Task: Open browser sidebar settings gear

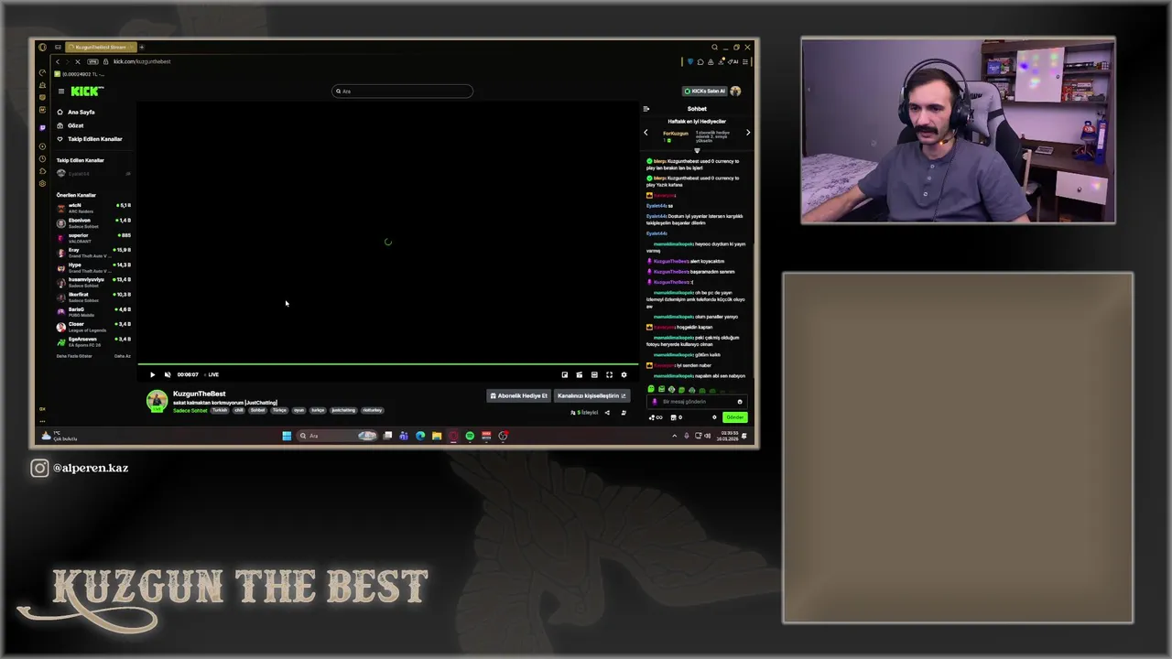Action: point(42,183)
